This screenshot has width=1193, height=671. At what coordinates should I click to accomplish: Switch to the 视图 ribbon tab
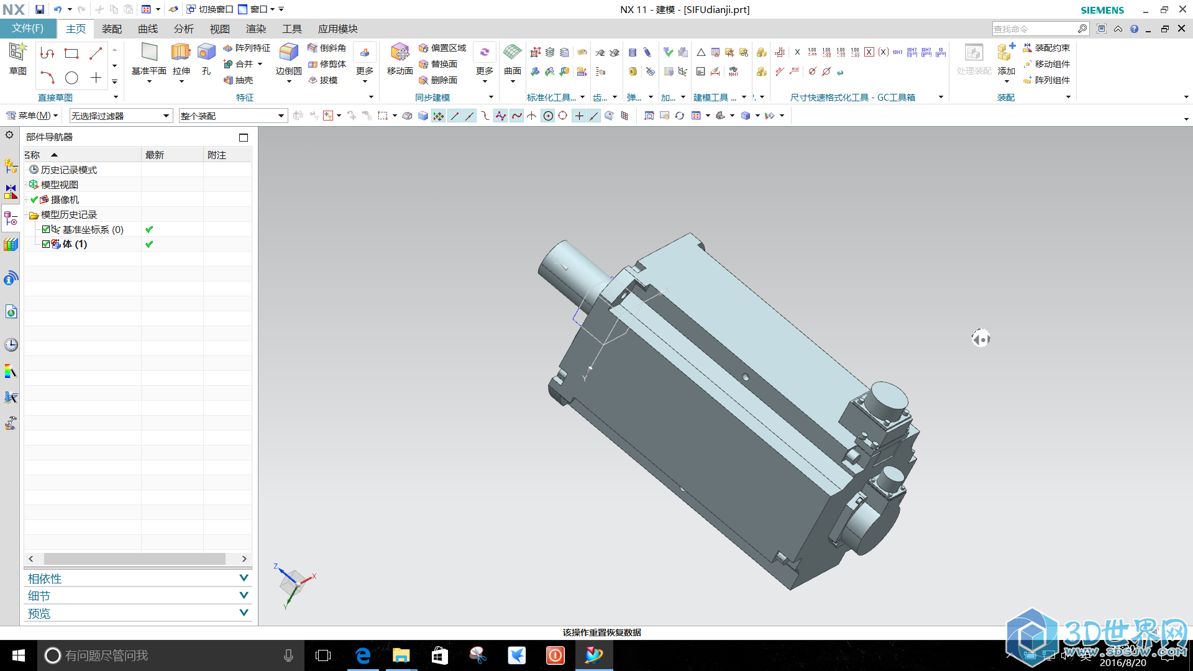220,29
